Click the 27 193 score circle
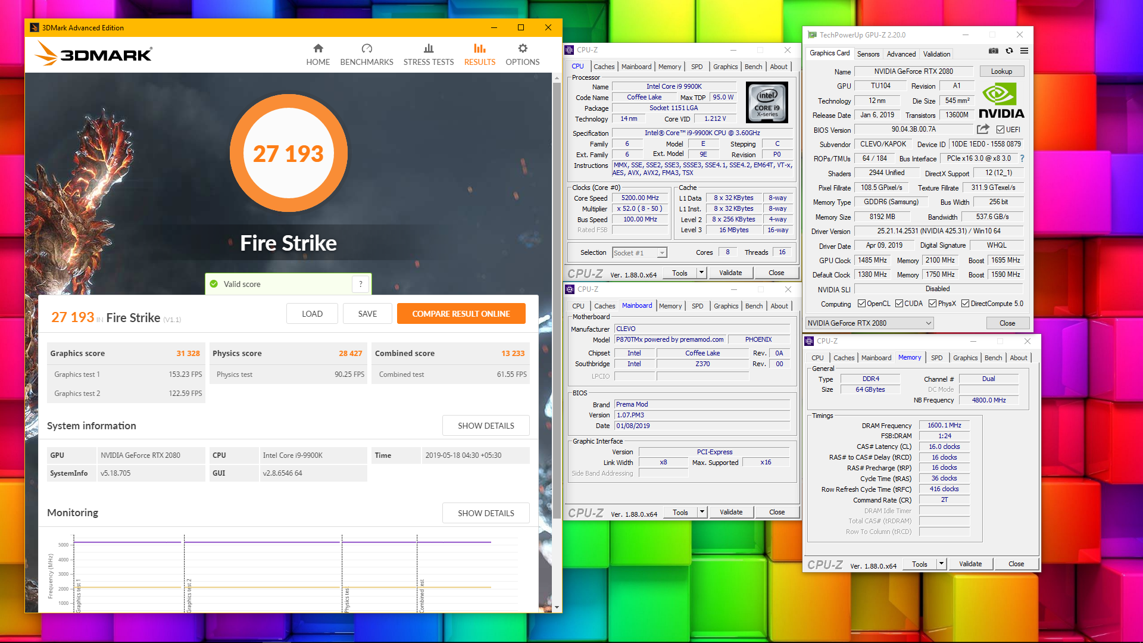Screen dimensions: 1143x643 pos(288,154)
